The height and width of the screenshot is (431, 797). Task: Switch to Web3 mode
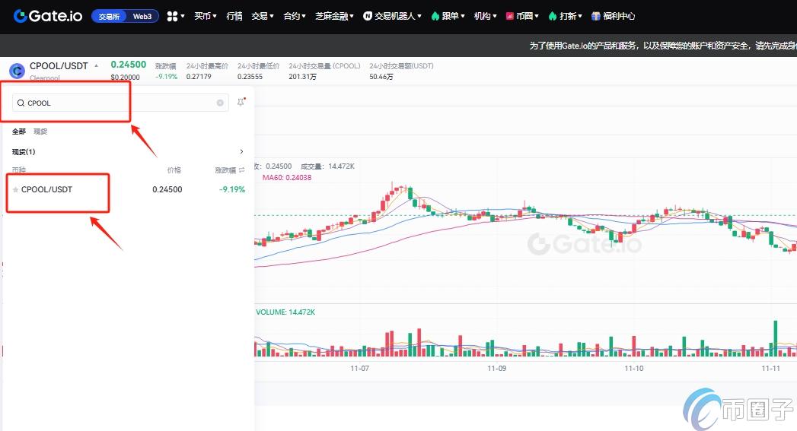pyautogui.click(x=142, y=16)
